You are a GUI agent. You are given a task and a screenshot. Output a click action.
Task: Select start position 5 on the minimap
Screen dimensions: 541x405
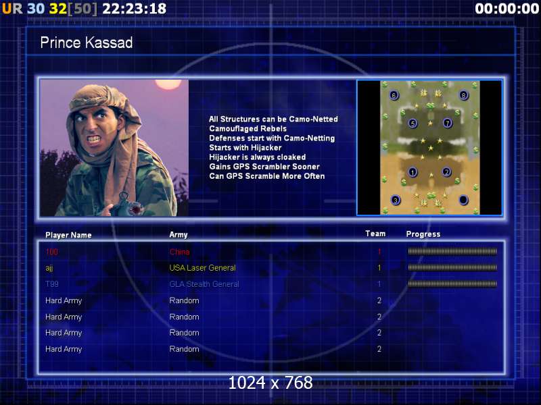point(413,124)
